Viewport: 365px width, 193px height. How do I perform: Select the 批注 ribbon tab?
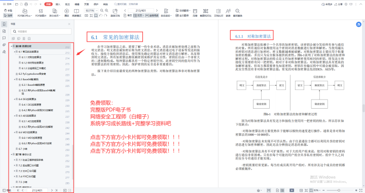(67, 4)
